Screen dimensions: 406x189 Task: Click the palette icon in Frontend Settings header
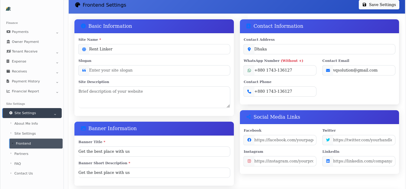click(x=77, y=5)
